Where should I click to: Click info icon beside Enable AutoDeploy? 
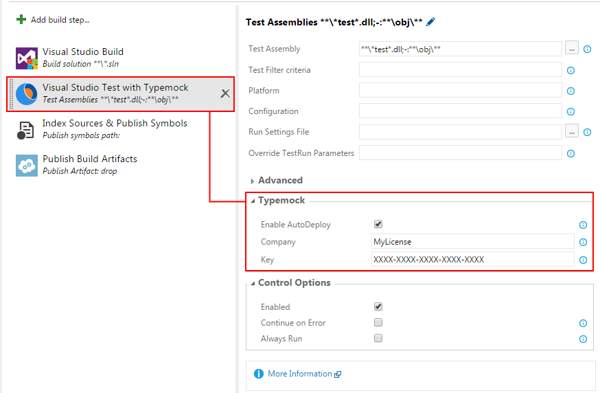[583, 225]
